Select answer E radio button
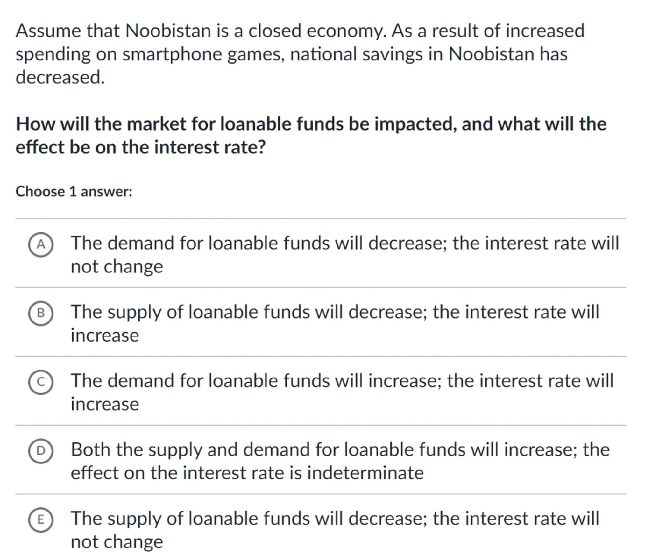This screenshot has width=652, height=558. tap(40, 519)
